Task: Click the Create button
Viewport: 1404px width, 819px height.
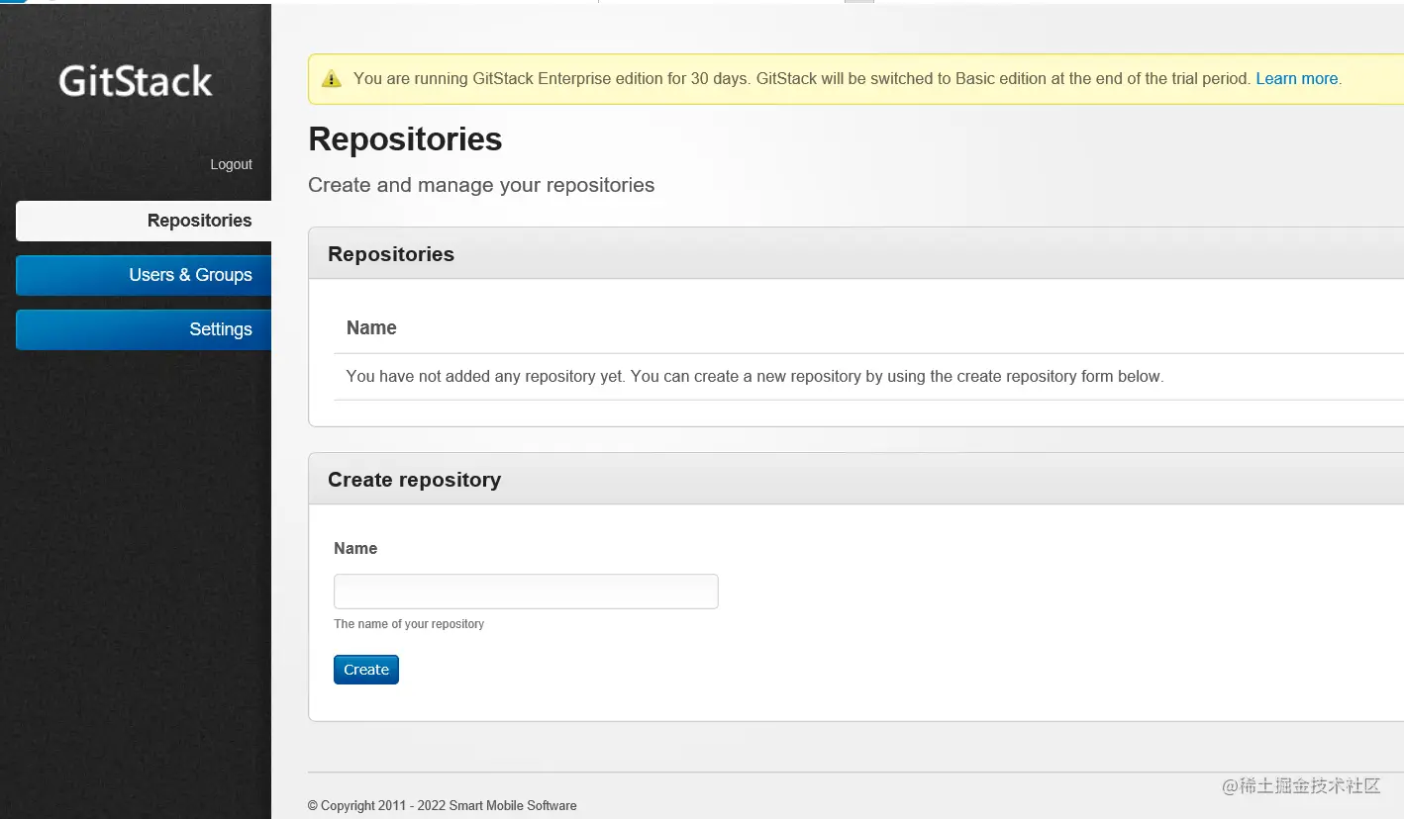Action: tap(366, 670)
